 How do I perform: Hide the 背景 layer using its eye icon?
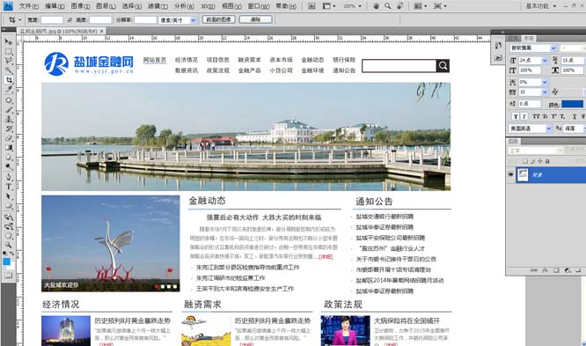pos(511,174)
